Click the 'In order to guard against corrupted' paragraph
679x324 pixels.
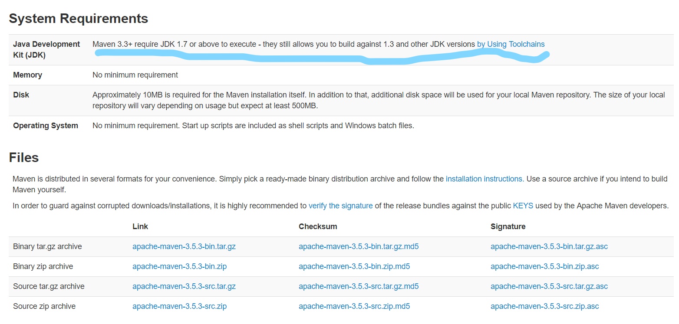click(341, 206)
